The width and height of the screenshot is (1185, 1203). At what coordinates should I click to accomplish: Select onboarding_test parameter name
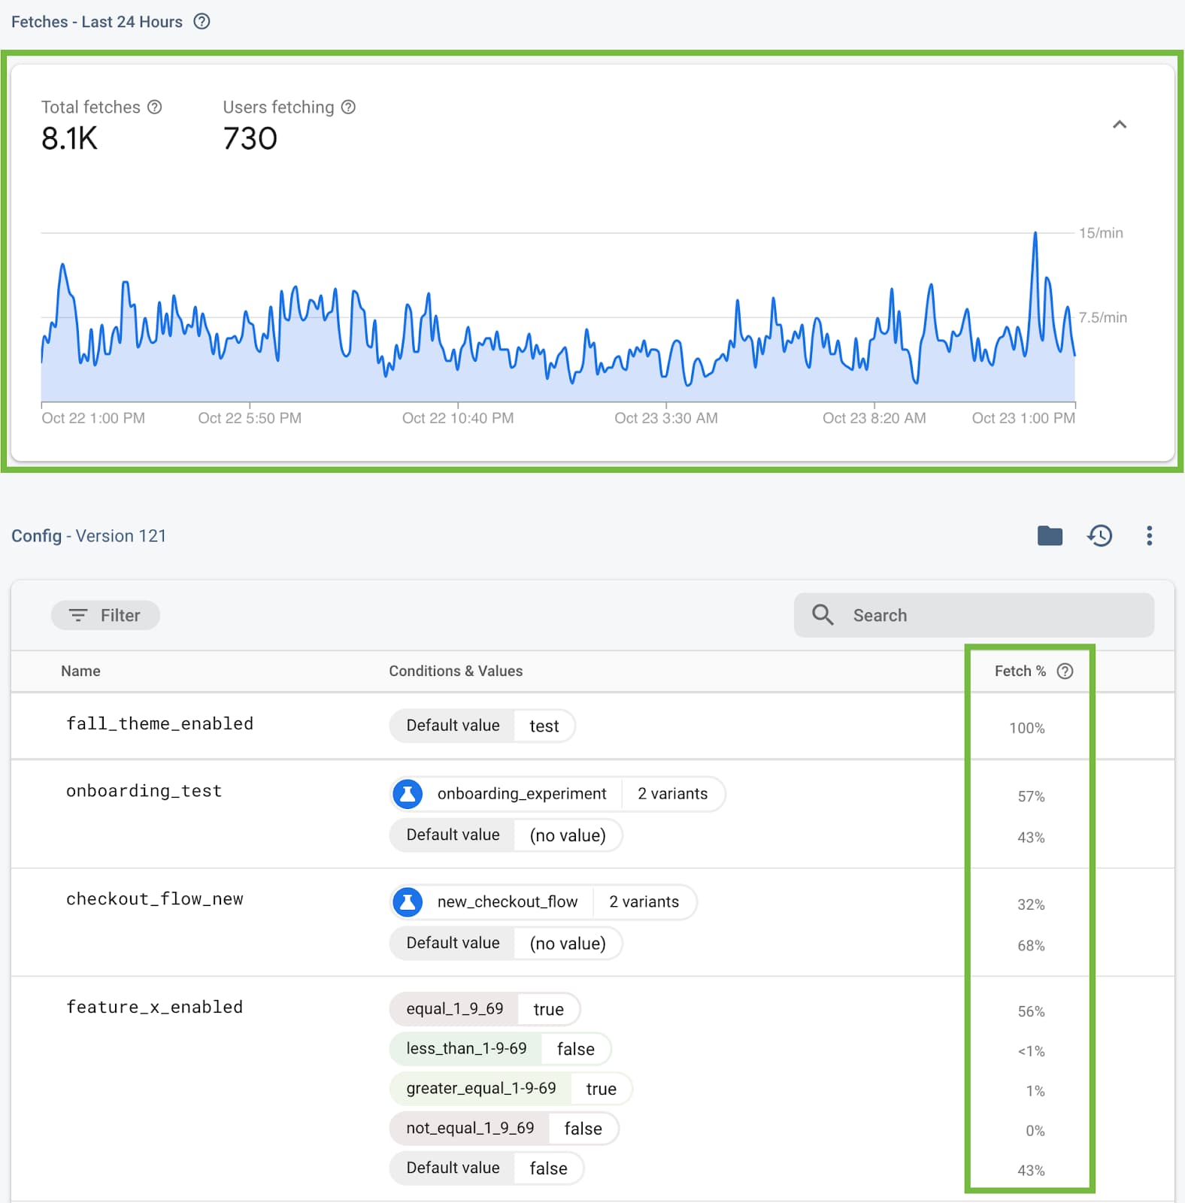tap(144, 790)
